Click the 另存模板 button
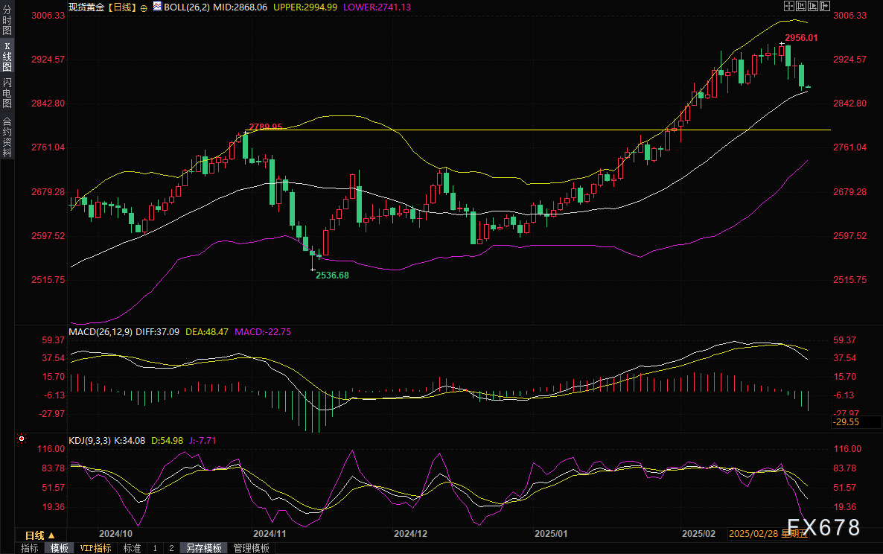 coord(204,548)
